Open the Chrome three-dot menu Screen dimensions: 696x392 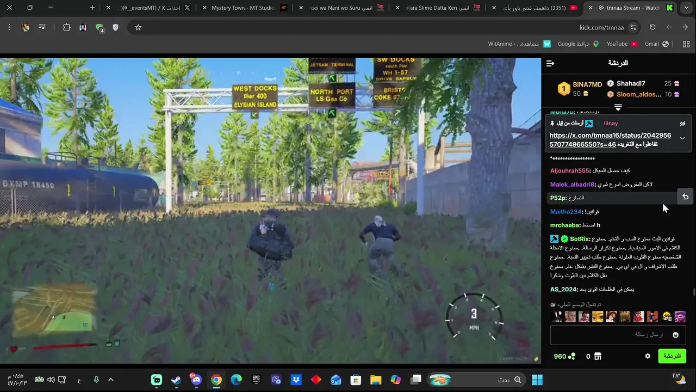[9, 27]
